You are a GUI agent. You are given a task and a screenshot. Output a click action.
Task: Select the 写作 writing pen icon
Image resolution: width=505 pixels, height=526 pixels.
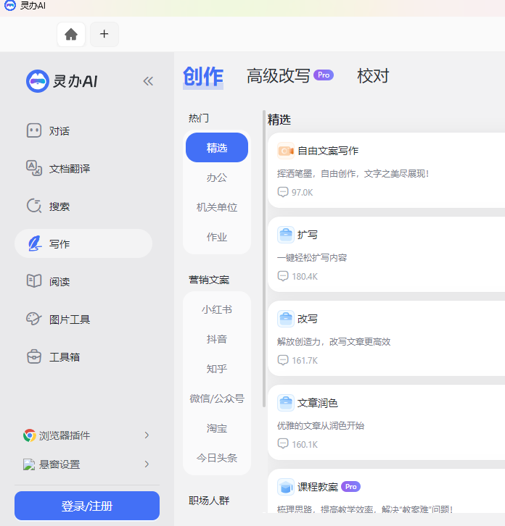35,243
